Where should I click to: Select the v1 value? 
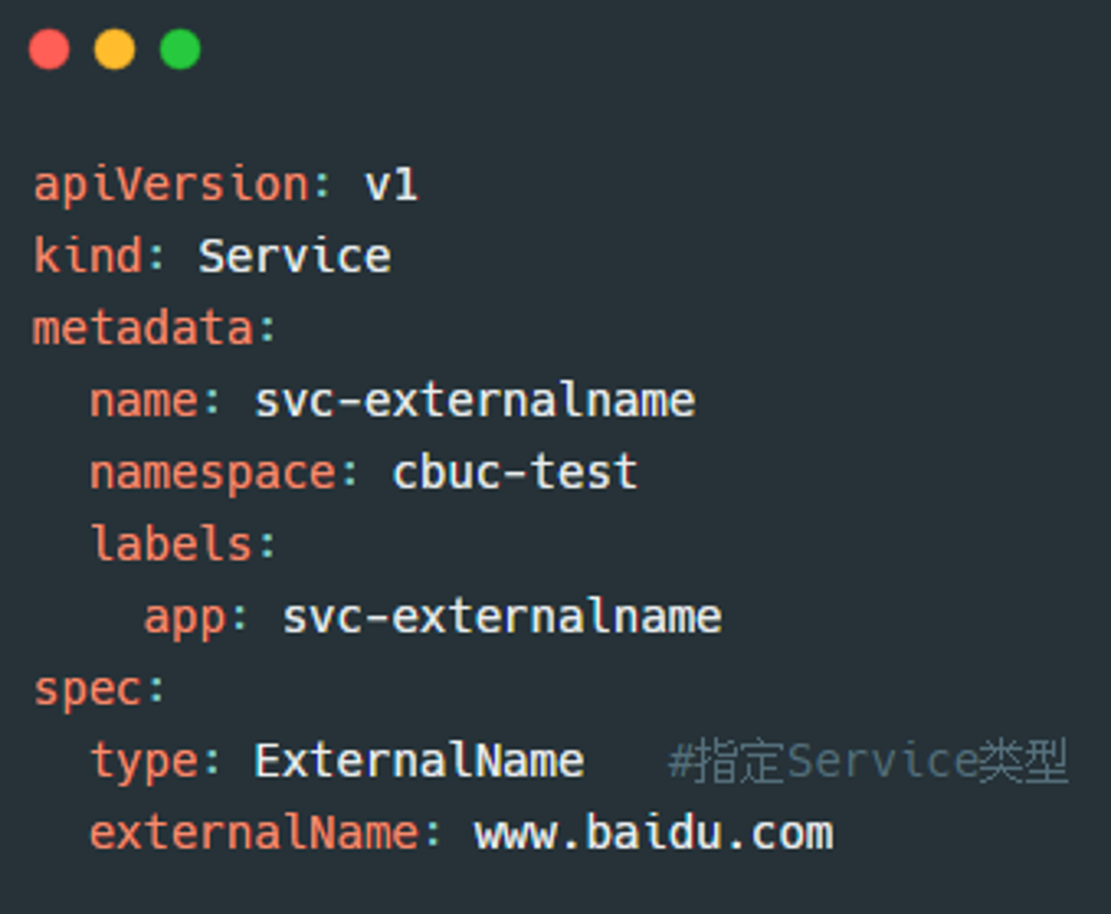point(391,185)
